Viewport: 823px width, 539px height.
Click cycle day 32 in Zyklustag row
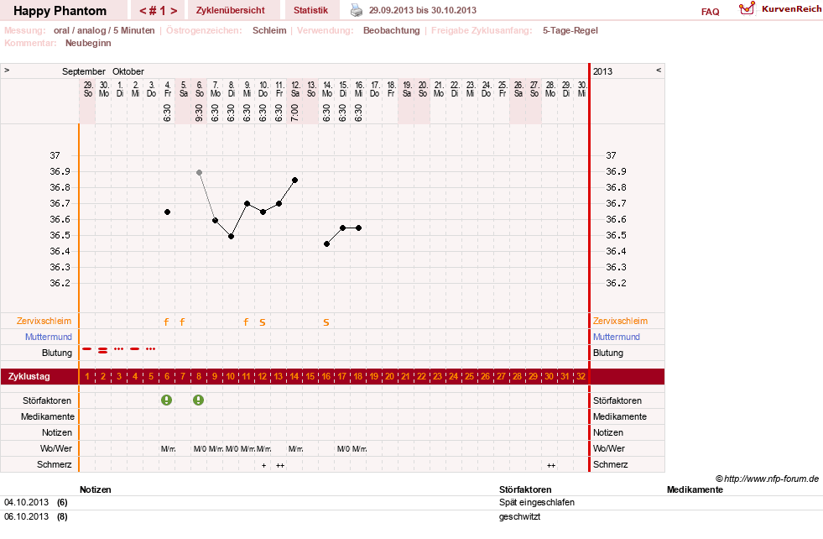coord(581,377)
